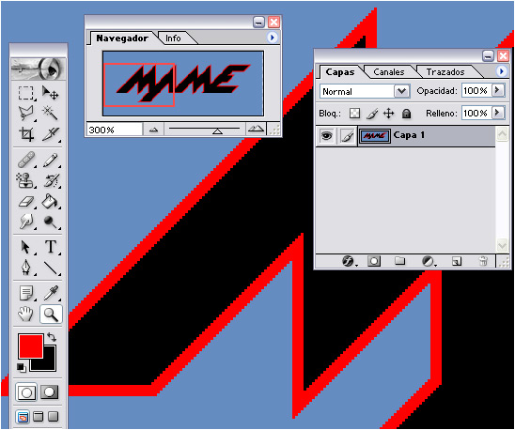Switch to the Info tab

(x=173, y=38)
